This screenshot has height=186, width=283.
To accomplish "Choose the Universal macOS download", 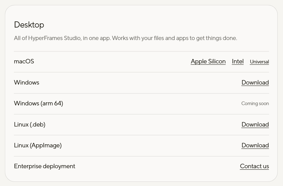I will (259, 62).
